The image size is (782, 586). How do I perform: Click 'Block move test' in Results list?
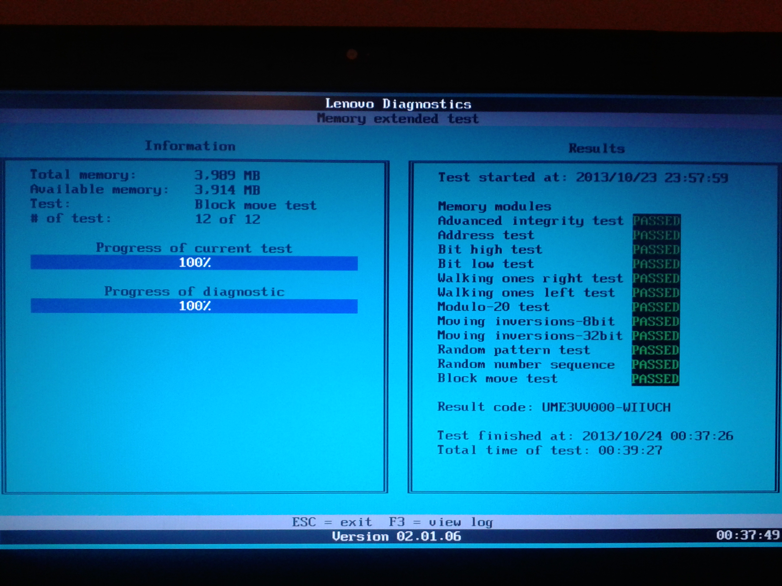(498, 379)
